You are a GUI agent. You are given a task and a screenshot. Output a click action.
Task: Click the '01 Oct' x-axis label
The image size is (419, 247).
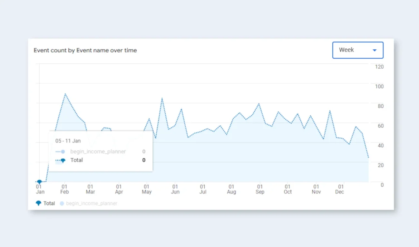pos(287,189)
